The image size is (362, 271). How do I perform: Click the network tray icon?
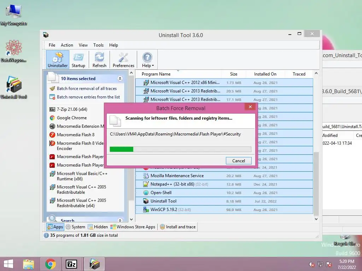(x=320, y=264)
